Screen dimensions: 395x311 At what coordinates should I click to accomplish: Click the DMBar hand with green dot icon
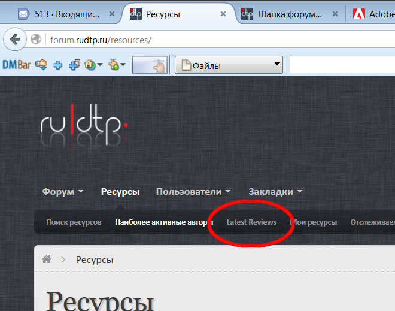(x=113, y=65)
